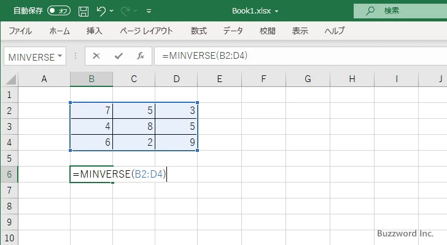The image size is (447, 245).
Task: Switch to the 数式 tab
Action: (x=199, y=31)
